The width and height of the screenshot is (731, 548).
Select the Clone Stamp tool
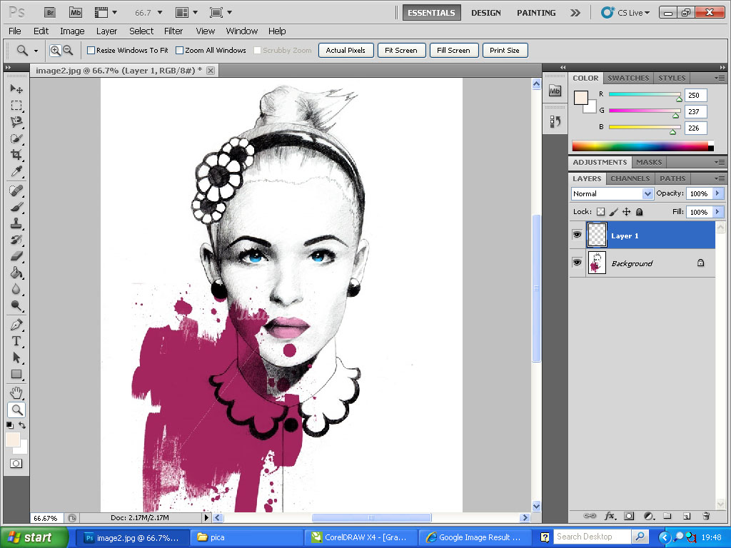(x=17, y=223)
